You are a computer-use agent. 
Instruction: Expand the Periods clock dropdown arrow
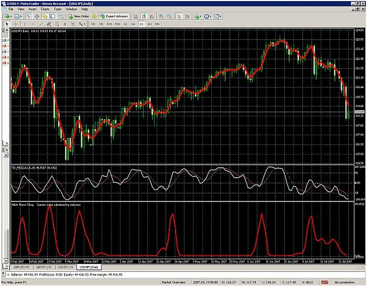[x=210, y=16]
